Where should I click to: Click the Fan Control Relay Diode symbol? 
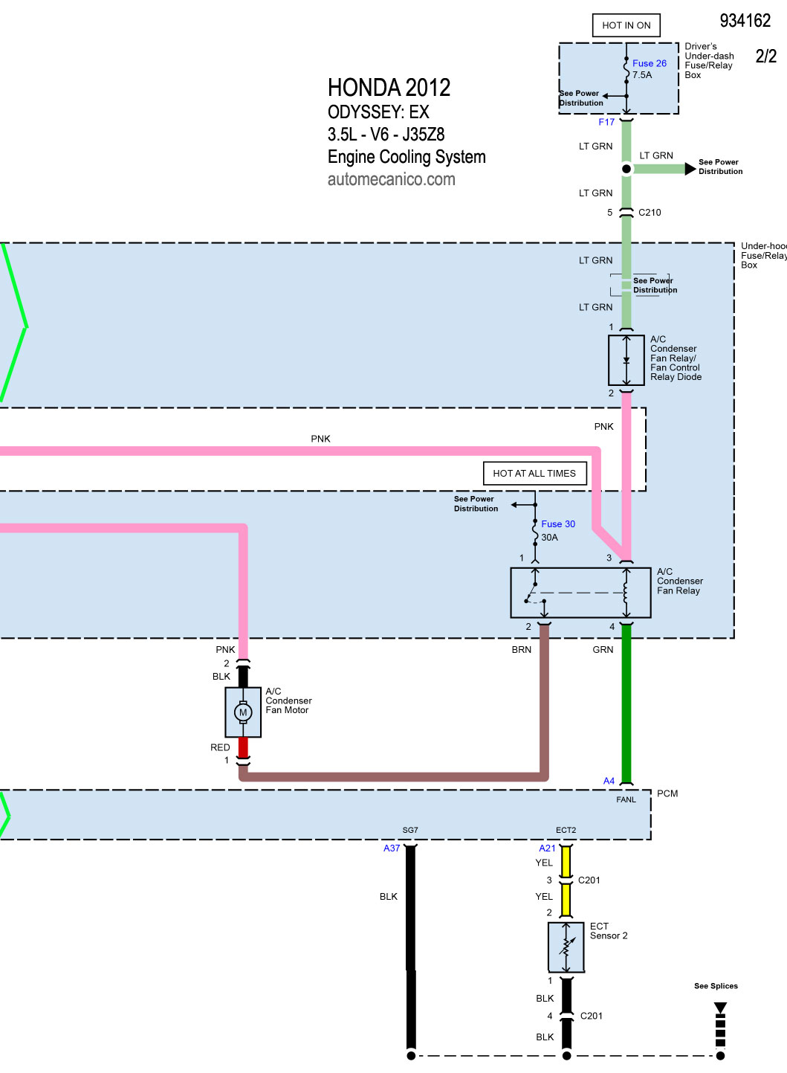(626, 360)
